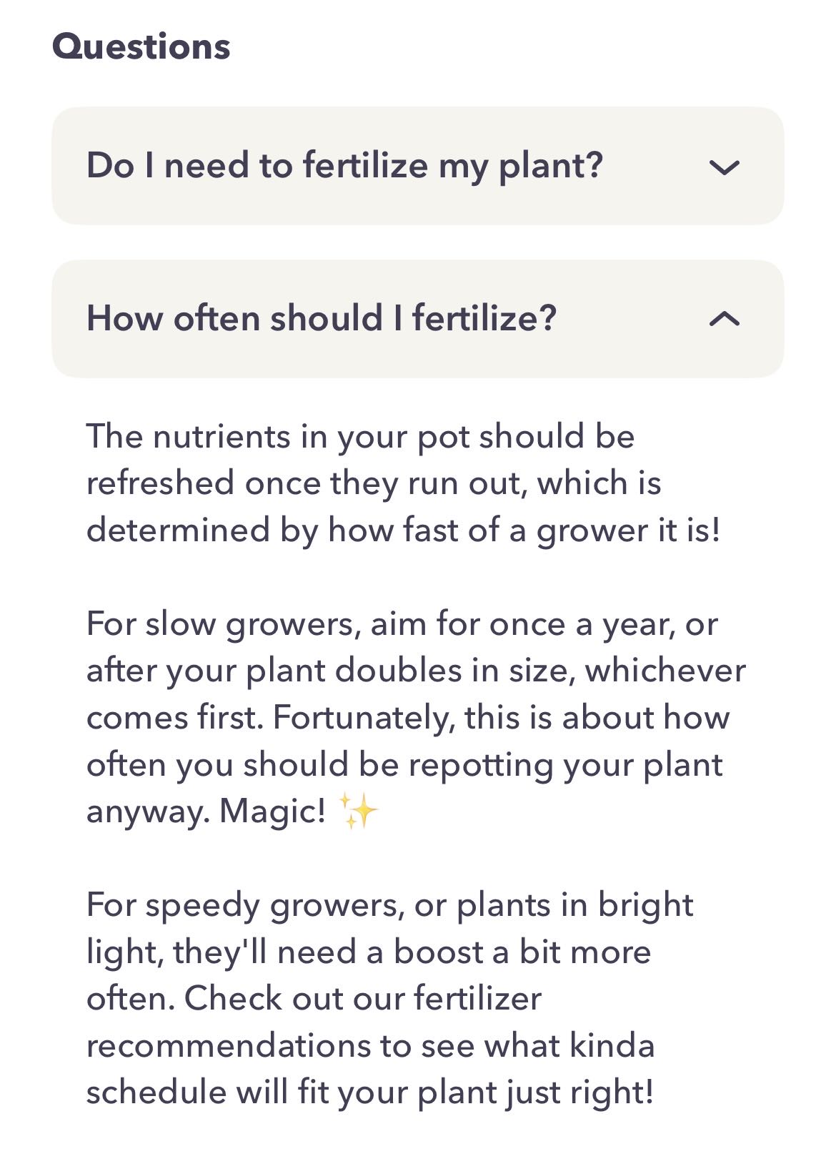Tap the "How often should I fertilize?" question title
Screen dimensions: 836x1164
321,318
